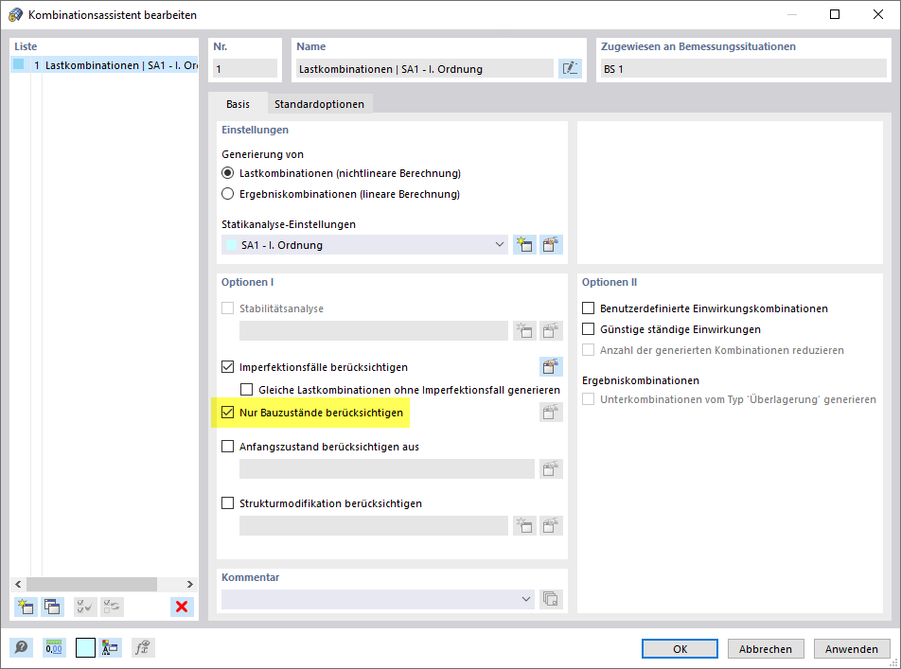Select list item 1 Lastkombinationen SA1
Viewport: 901px width, 669px height.
[104, 65]
